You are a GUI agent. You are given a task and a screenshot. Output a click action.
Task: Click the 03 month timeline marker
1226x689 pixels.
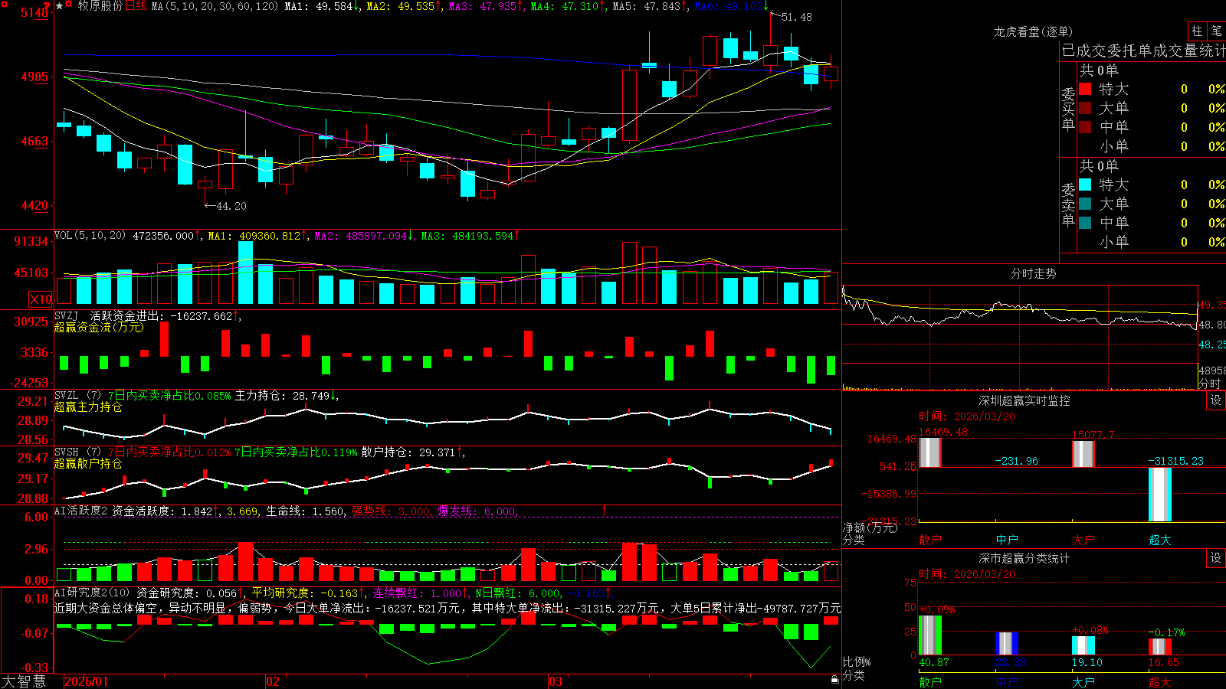tap(556, 681)
